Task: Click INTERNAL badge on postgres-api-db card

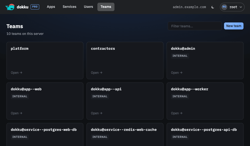Action: [x=180, y=137]
